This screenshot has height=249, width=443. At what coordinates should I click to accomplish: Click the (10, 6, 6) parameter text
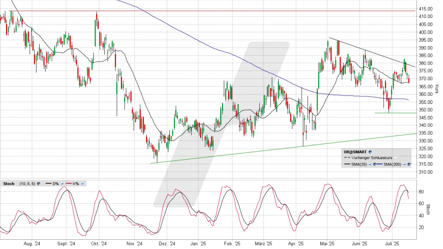pyautogui.click(x=27, y=184)
